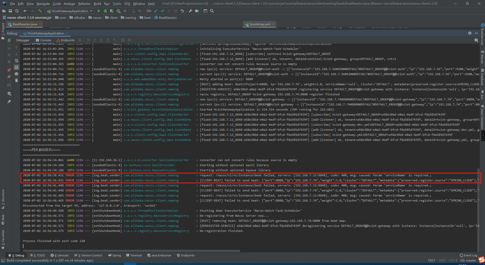
Task: Toggle Mute Breakpoints icon
Action: [9, 76]
